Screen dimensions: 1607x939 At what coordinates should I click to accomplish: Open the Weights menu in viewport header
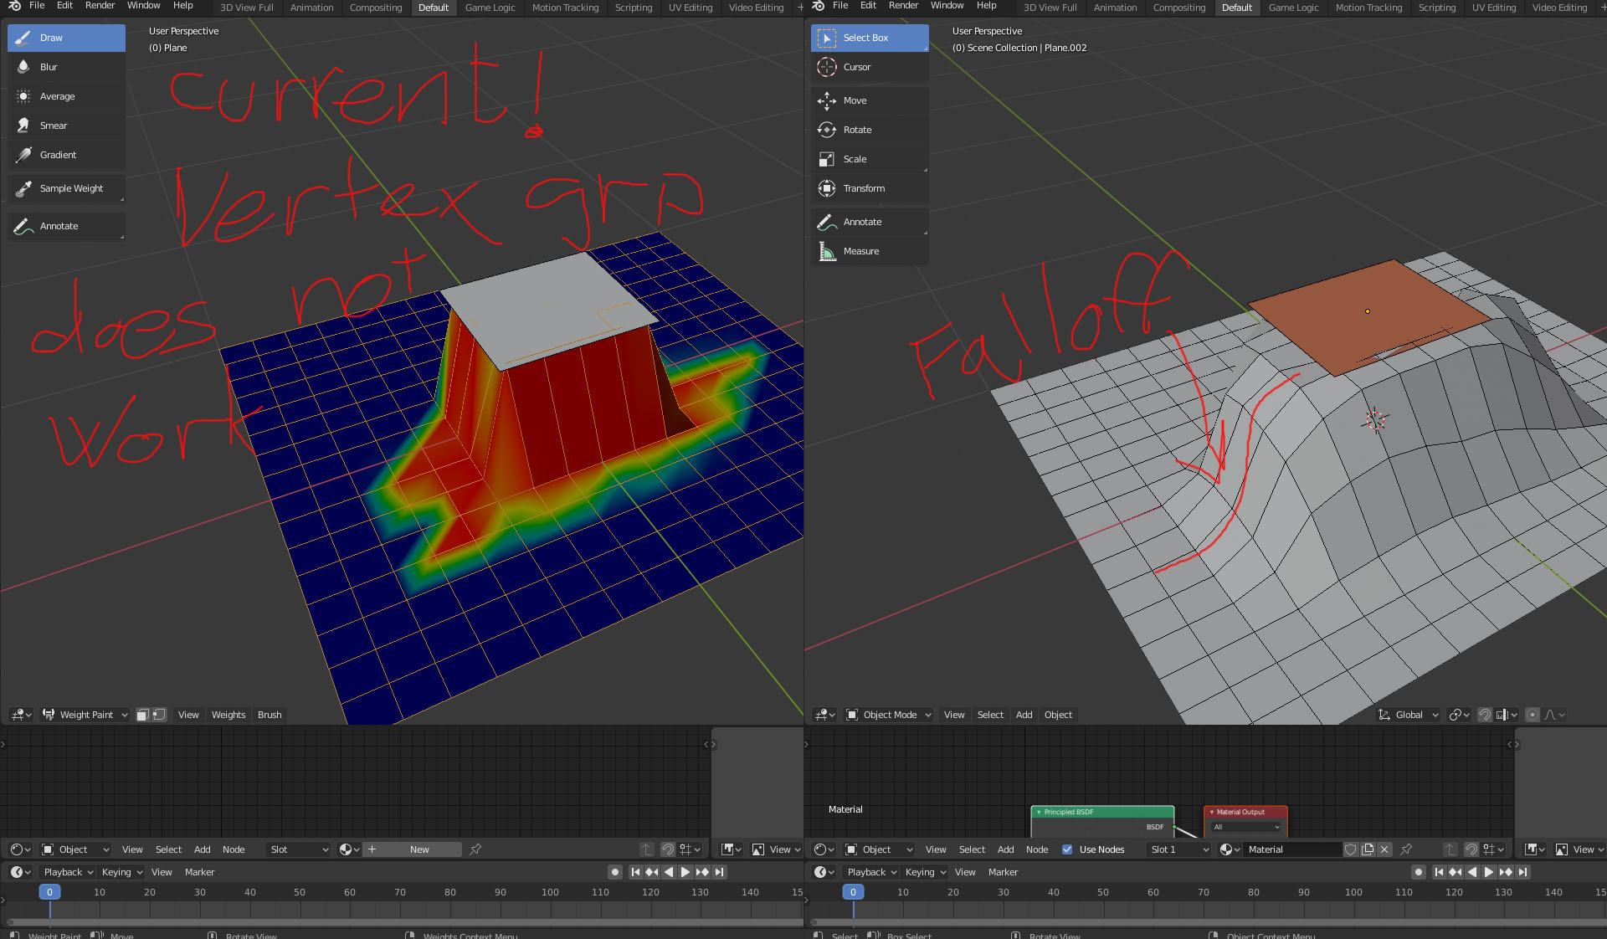pyautogui.click(x=228, y=715)
